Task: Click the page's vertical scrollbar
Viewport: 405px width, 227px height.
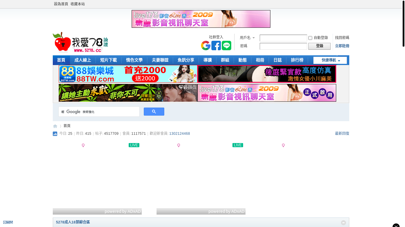Action: pos(404,24)
